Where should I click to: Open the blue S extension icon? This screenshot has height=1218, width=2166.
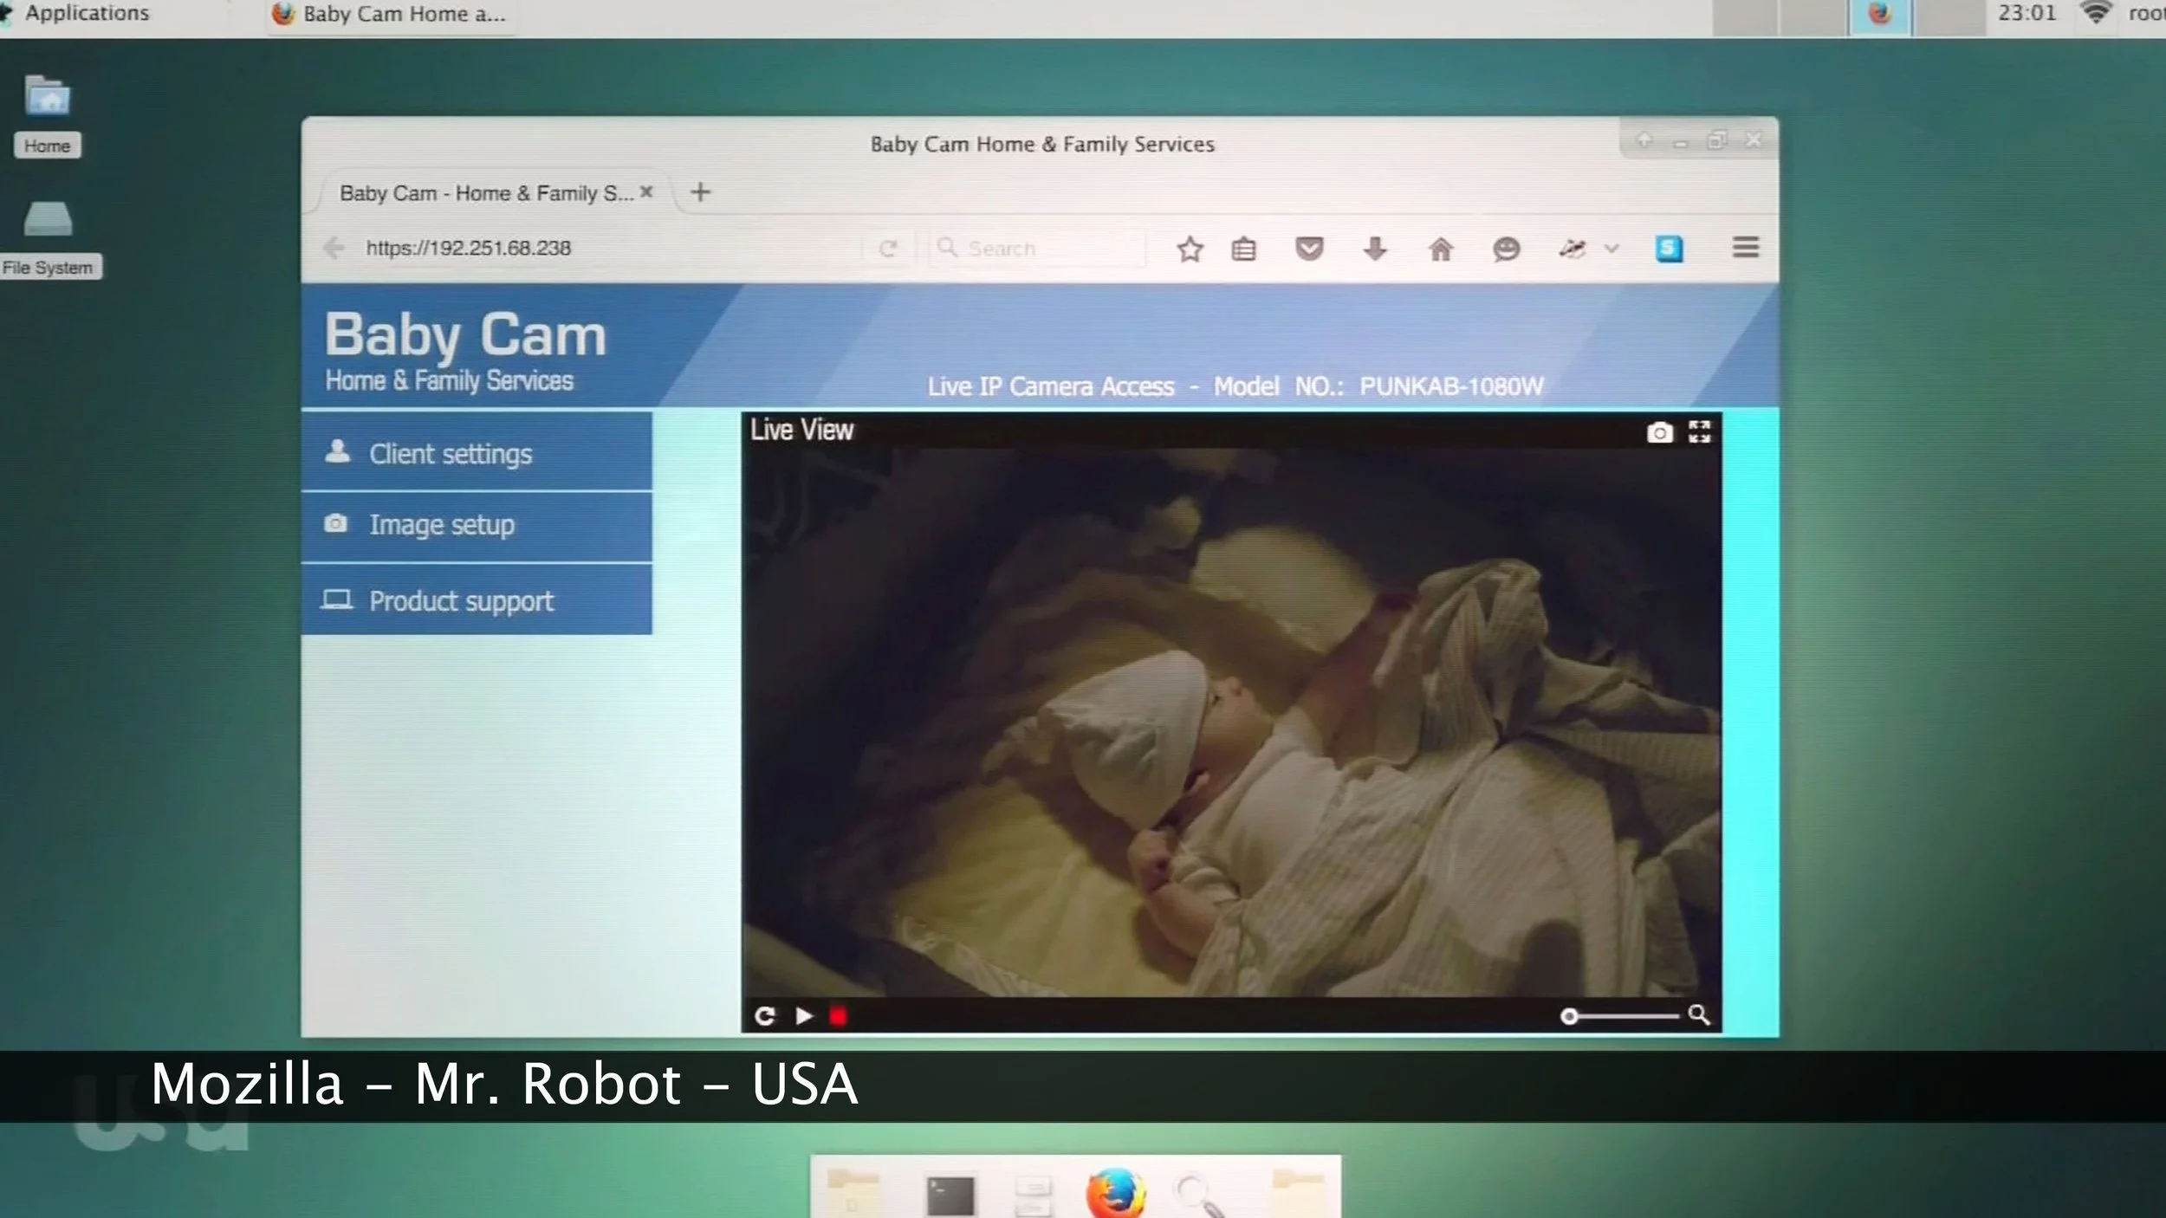pos(1670,249)
